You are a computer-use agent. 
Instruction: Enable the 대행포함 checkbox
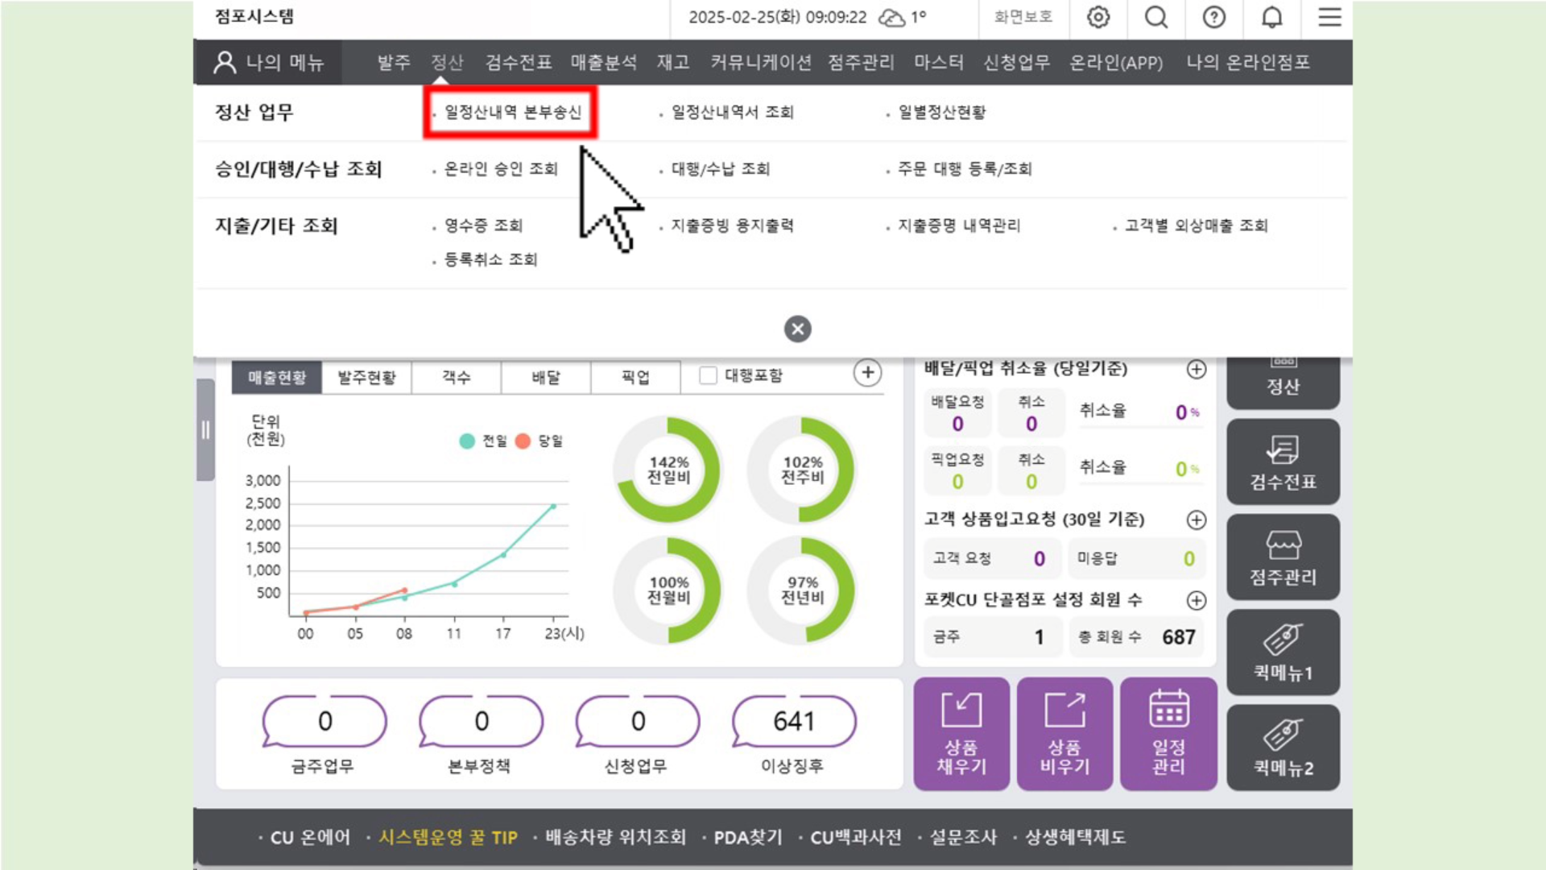[x=709, y=375]
